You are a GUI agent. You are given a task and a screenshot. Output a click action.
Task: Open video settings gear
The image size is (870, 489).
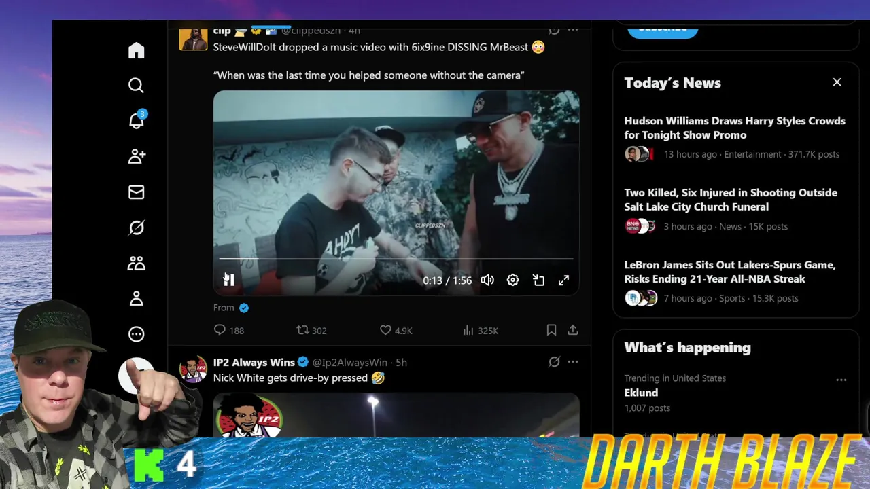pyautogui.click(x=512, y=280)
